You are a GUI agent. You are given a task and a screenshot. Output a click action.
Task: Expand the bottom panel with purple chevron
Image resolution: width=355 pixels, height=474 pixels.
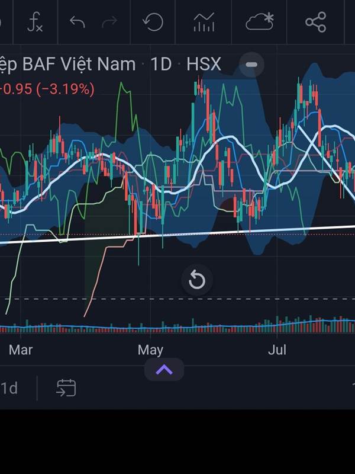click(164, 369)
